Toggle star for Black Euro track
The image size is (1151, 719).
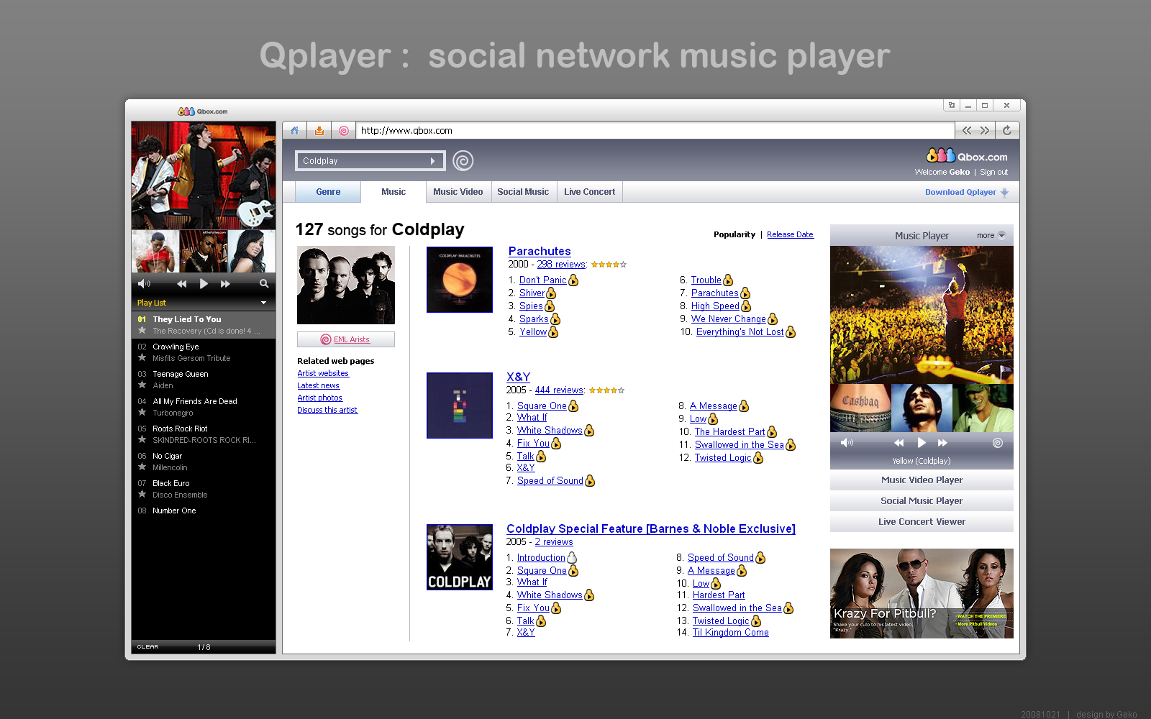(142, 495)
